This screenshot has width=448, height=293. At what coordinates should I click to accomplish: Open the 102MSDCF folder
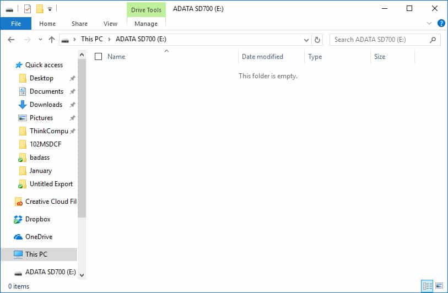click(x=45, y=144)
